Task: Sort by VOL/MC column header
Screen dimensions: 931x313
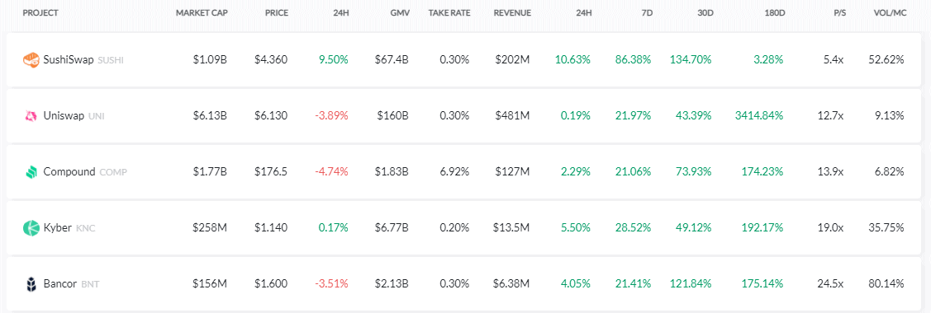Action: click(x=890, y=12)
